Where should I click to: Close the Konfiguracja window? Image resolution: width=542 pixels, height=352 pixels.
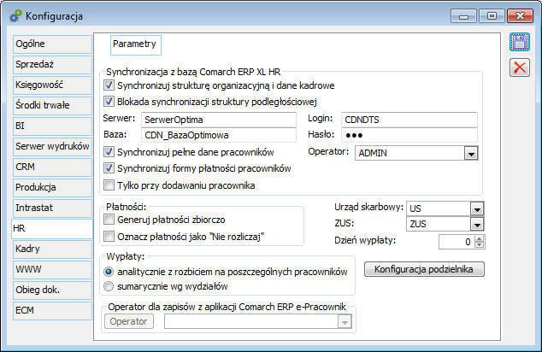520,16
